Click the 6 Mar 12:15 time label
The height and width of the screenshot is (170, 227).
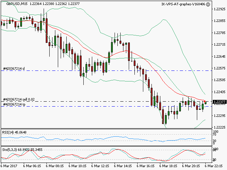(100, 166)
